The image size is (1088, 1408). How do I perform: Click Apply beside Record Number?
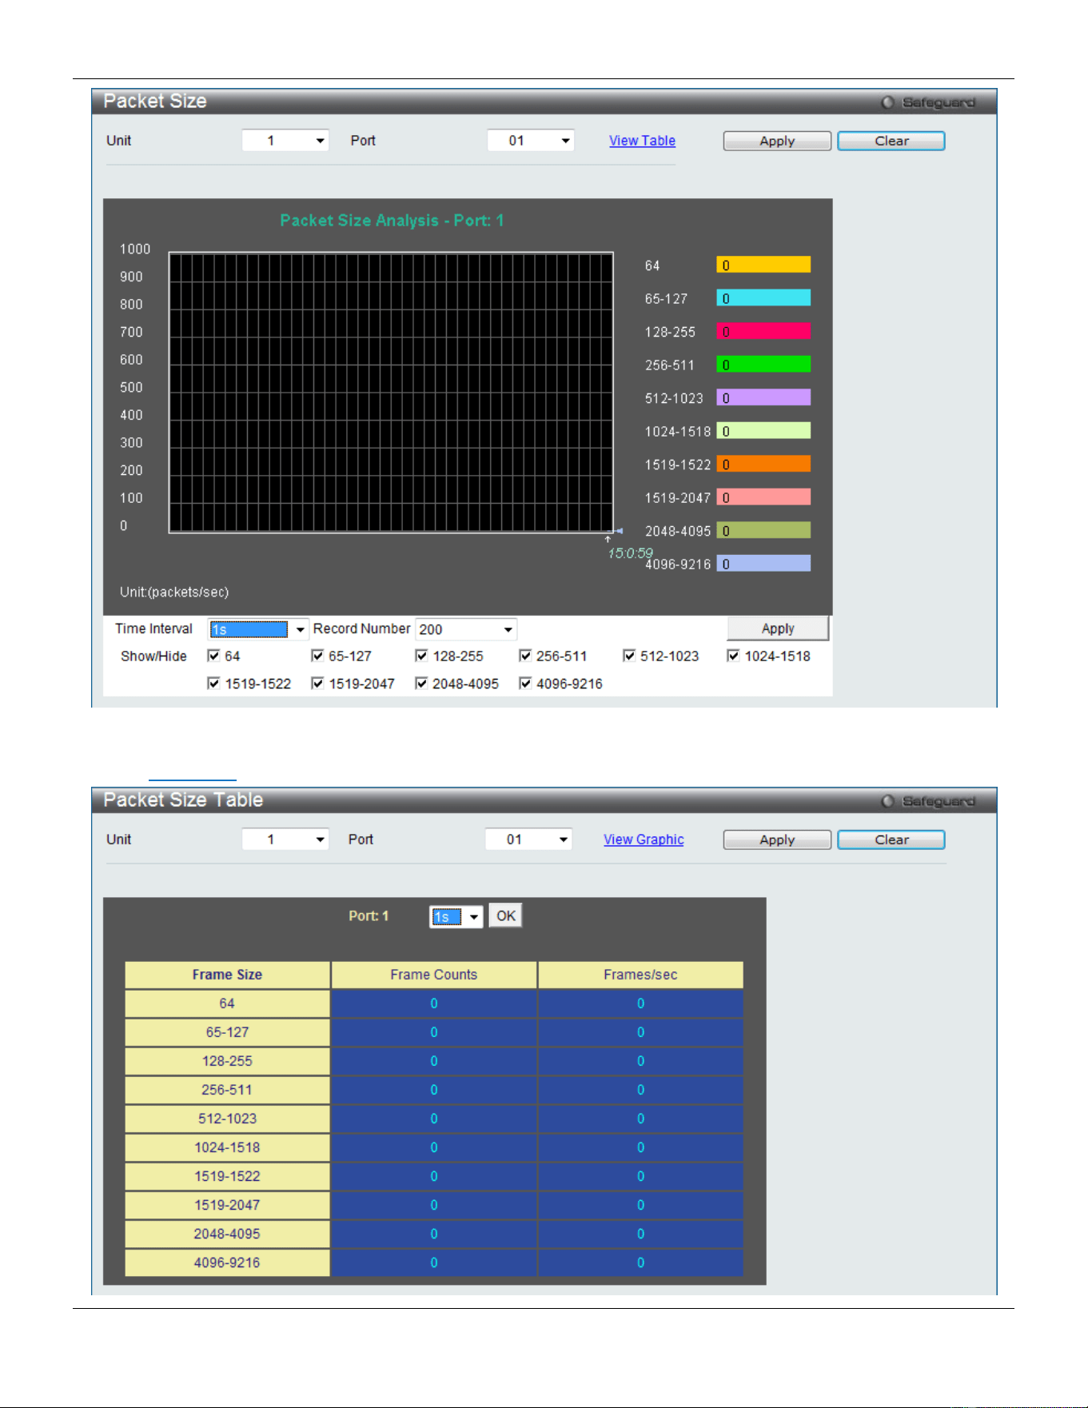coord(778,628)
